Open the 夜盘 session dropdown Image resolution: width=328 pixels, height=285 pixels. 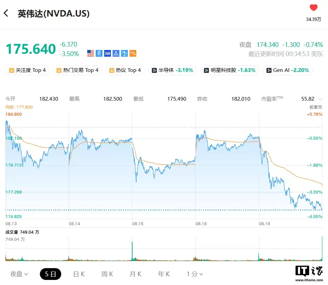click(x=19, y=274)
